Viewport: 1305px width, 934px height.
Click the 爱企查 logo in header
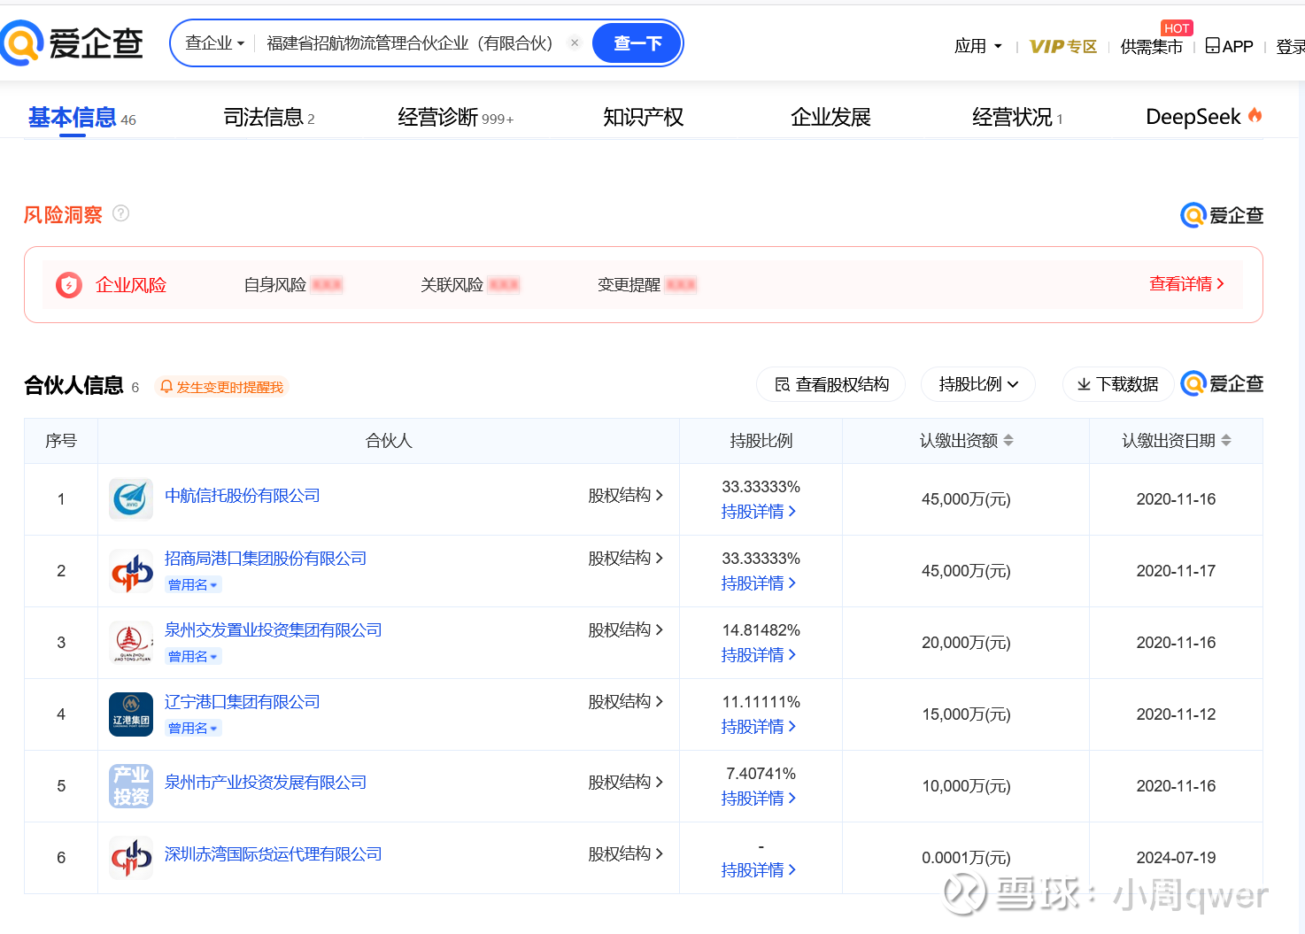(x=72, y=42)
